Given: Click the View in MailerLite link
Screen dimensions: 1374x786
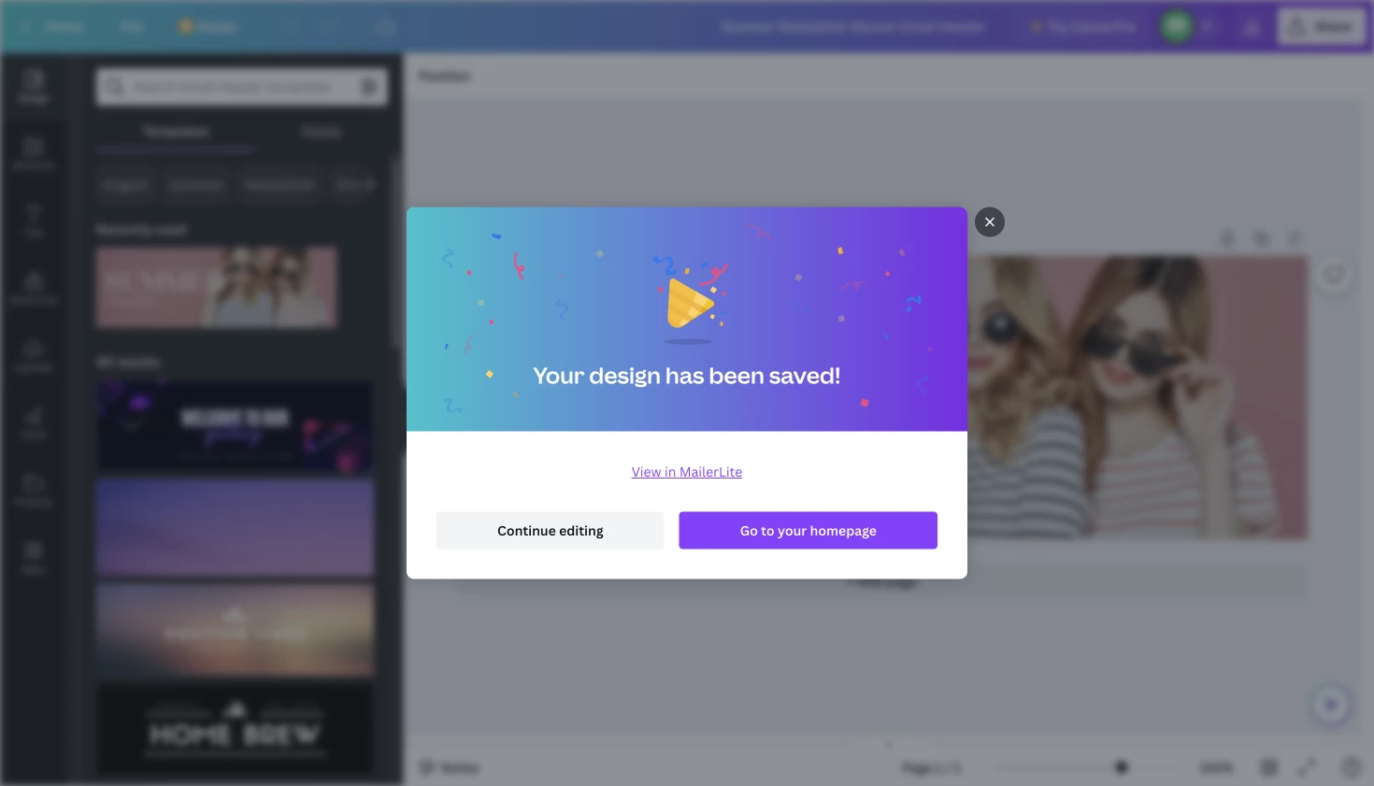Looking at the screenshot, I should [x=686, y=472].
